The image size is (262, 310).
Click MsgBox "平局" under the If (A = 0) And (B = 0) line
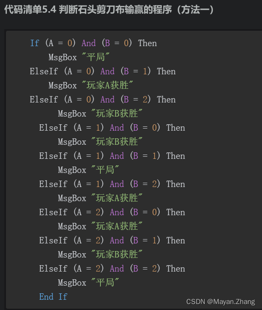pyautogui.click(x=79, y=57)
